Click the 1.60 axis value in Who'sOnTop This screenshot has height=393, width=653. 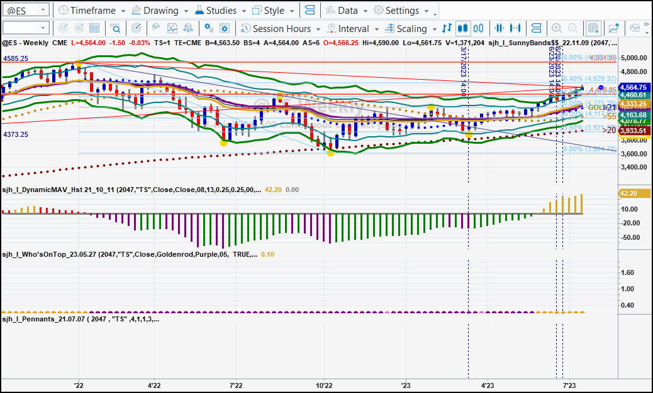[x=628, y=272]
